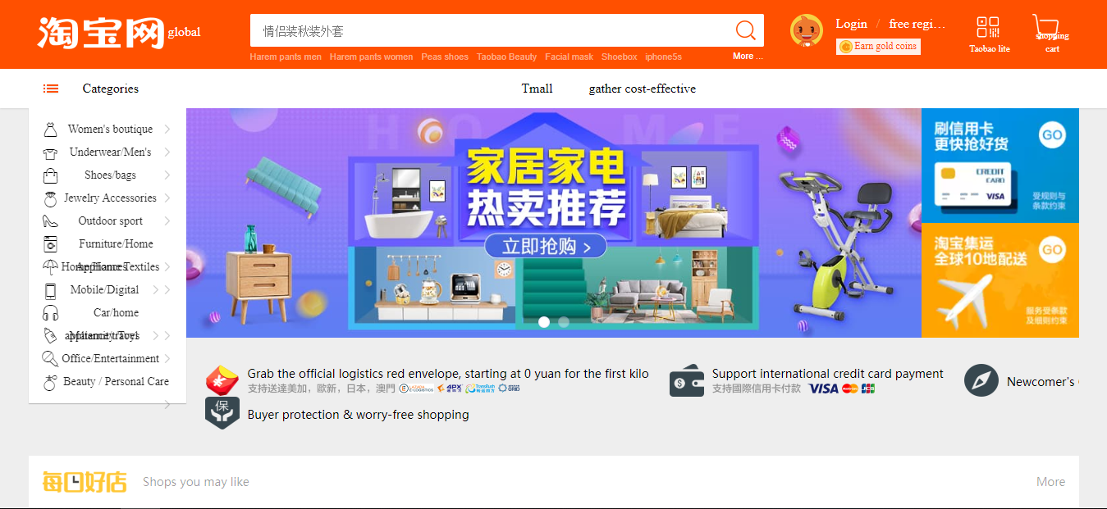Click the Beauty / Personal Care icon
Viewport: 1107px width, 509px height.
pos(50,382)
